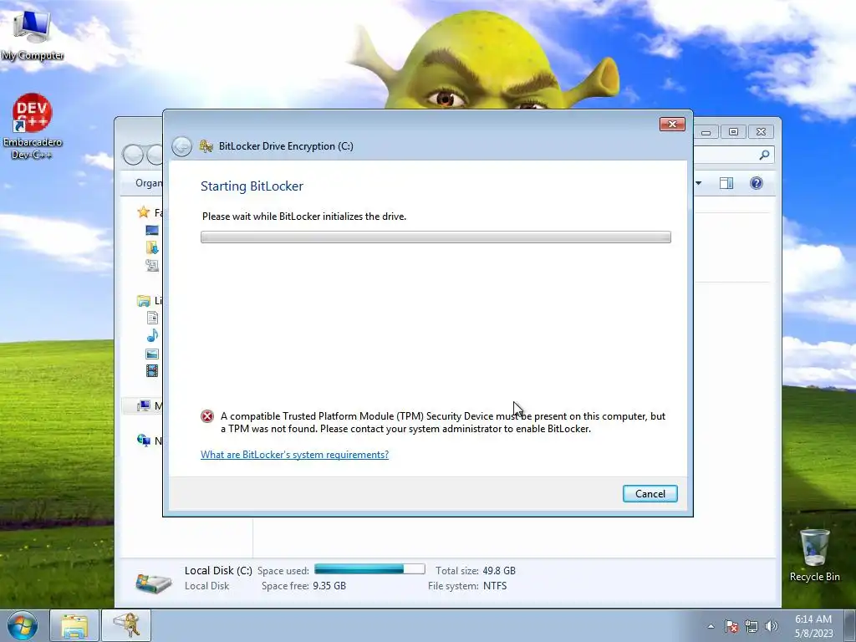Open the Windows Start menu orb
The image size is (856, 642).
23,625
